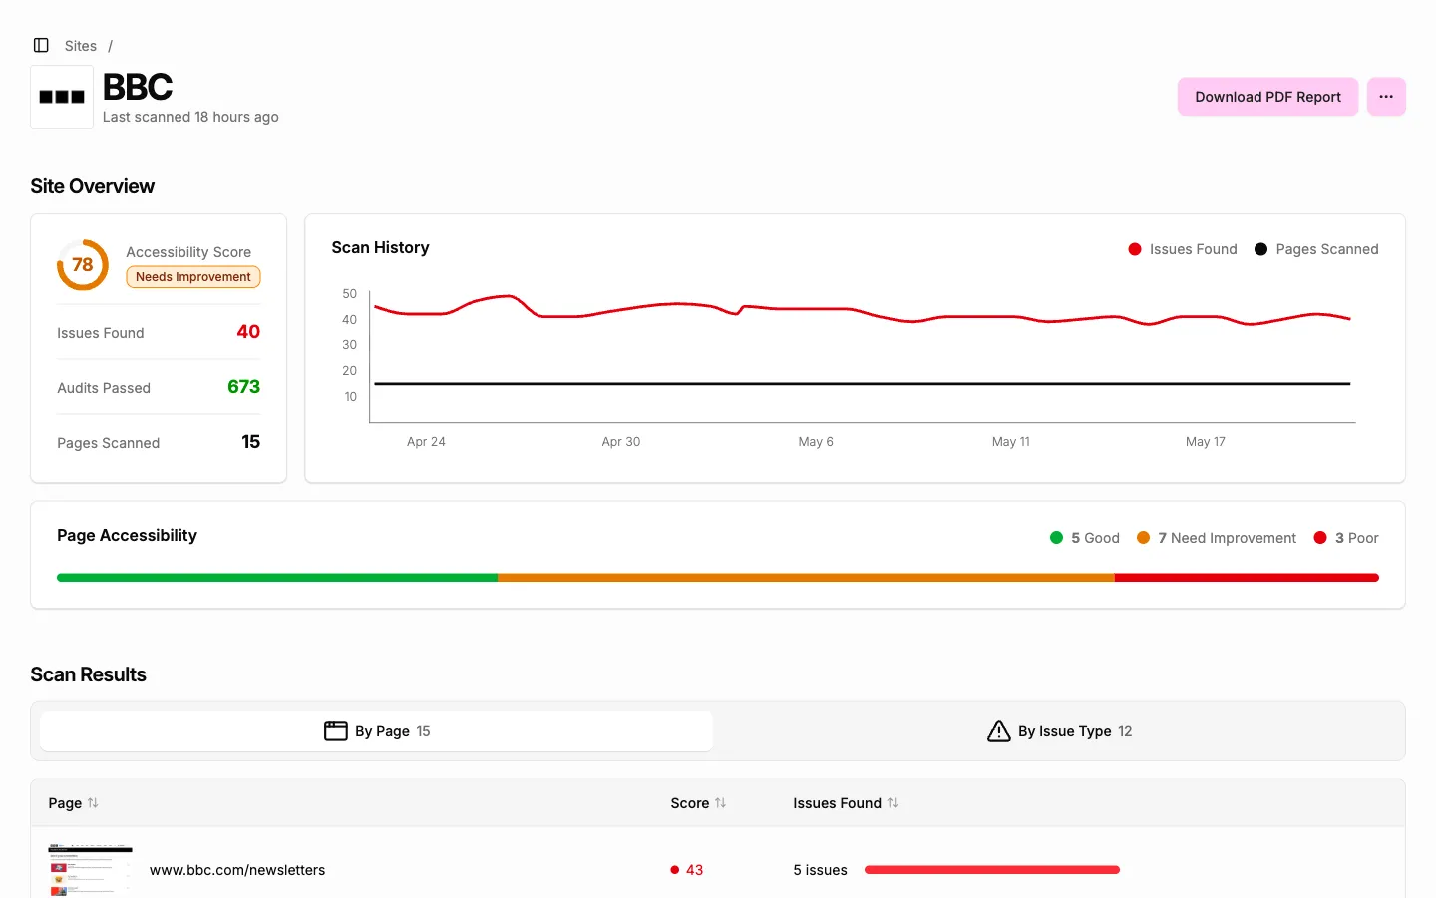Click the Last scanned 18 hours ago text
The height and width of the screenshot is (898, 1436).
coord(190,117)
